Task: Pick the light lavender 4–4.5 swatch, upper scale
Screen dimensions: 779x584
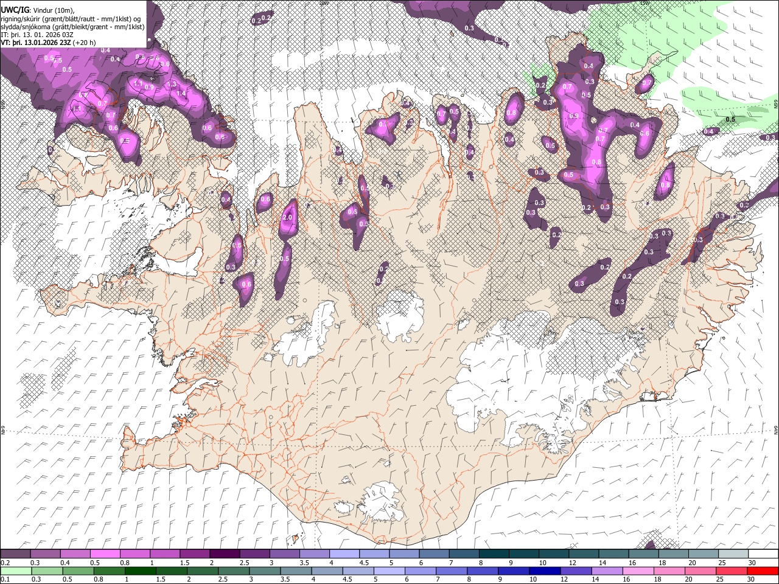Action: pos(344,554)
